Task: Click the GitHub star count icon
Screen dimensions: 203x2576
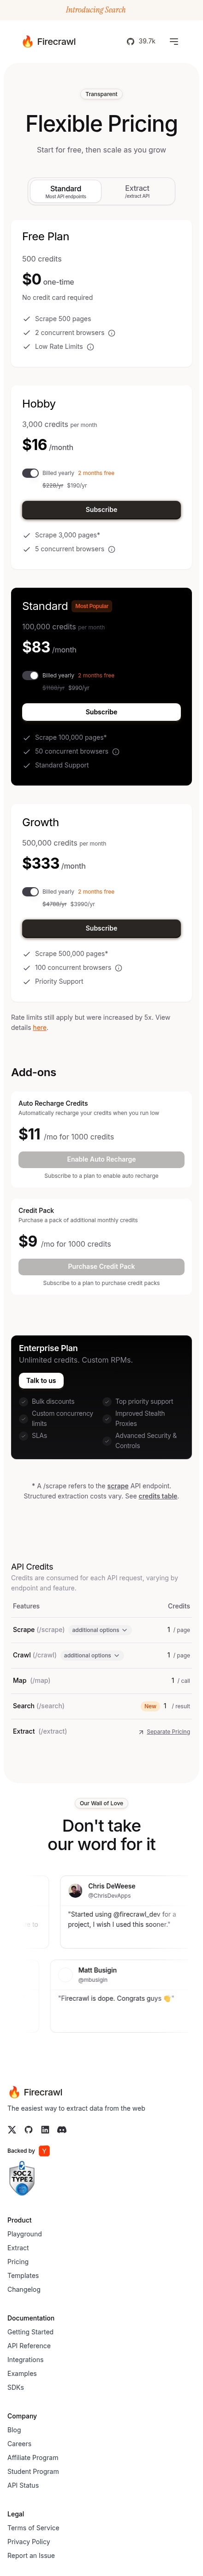Action: [x=130, y=42]
